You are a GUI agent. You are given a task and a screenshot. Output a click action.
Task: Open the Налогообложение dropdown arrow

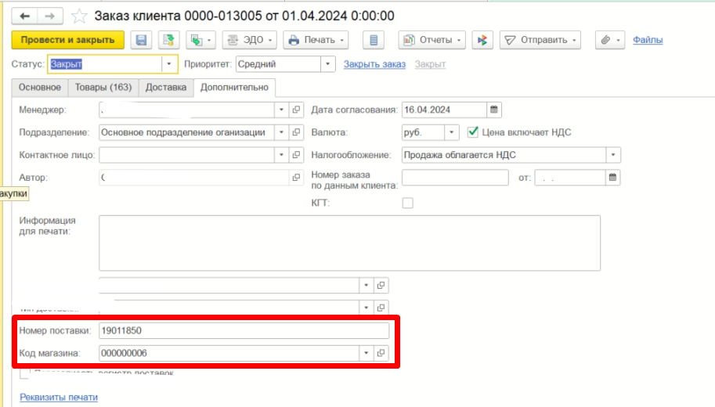click(613, 155)
